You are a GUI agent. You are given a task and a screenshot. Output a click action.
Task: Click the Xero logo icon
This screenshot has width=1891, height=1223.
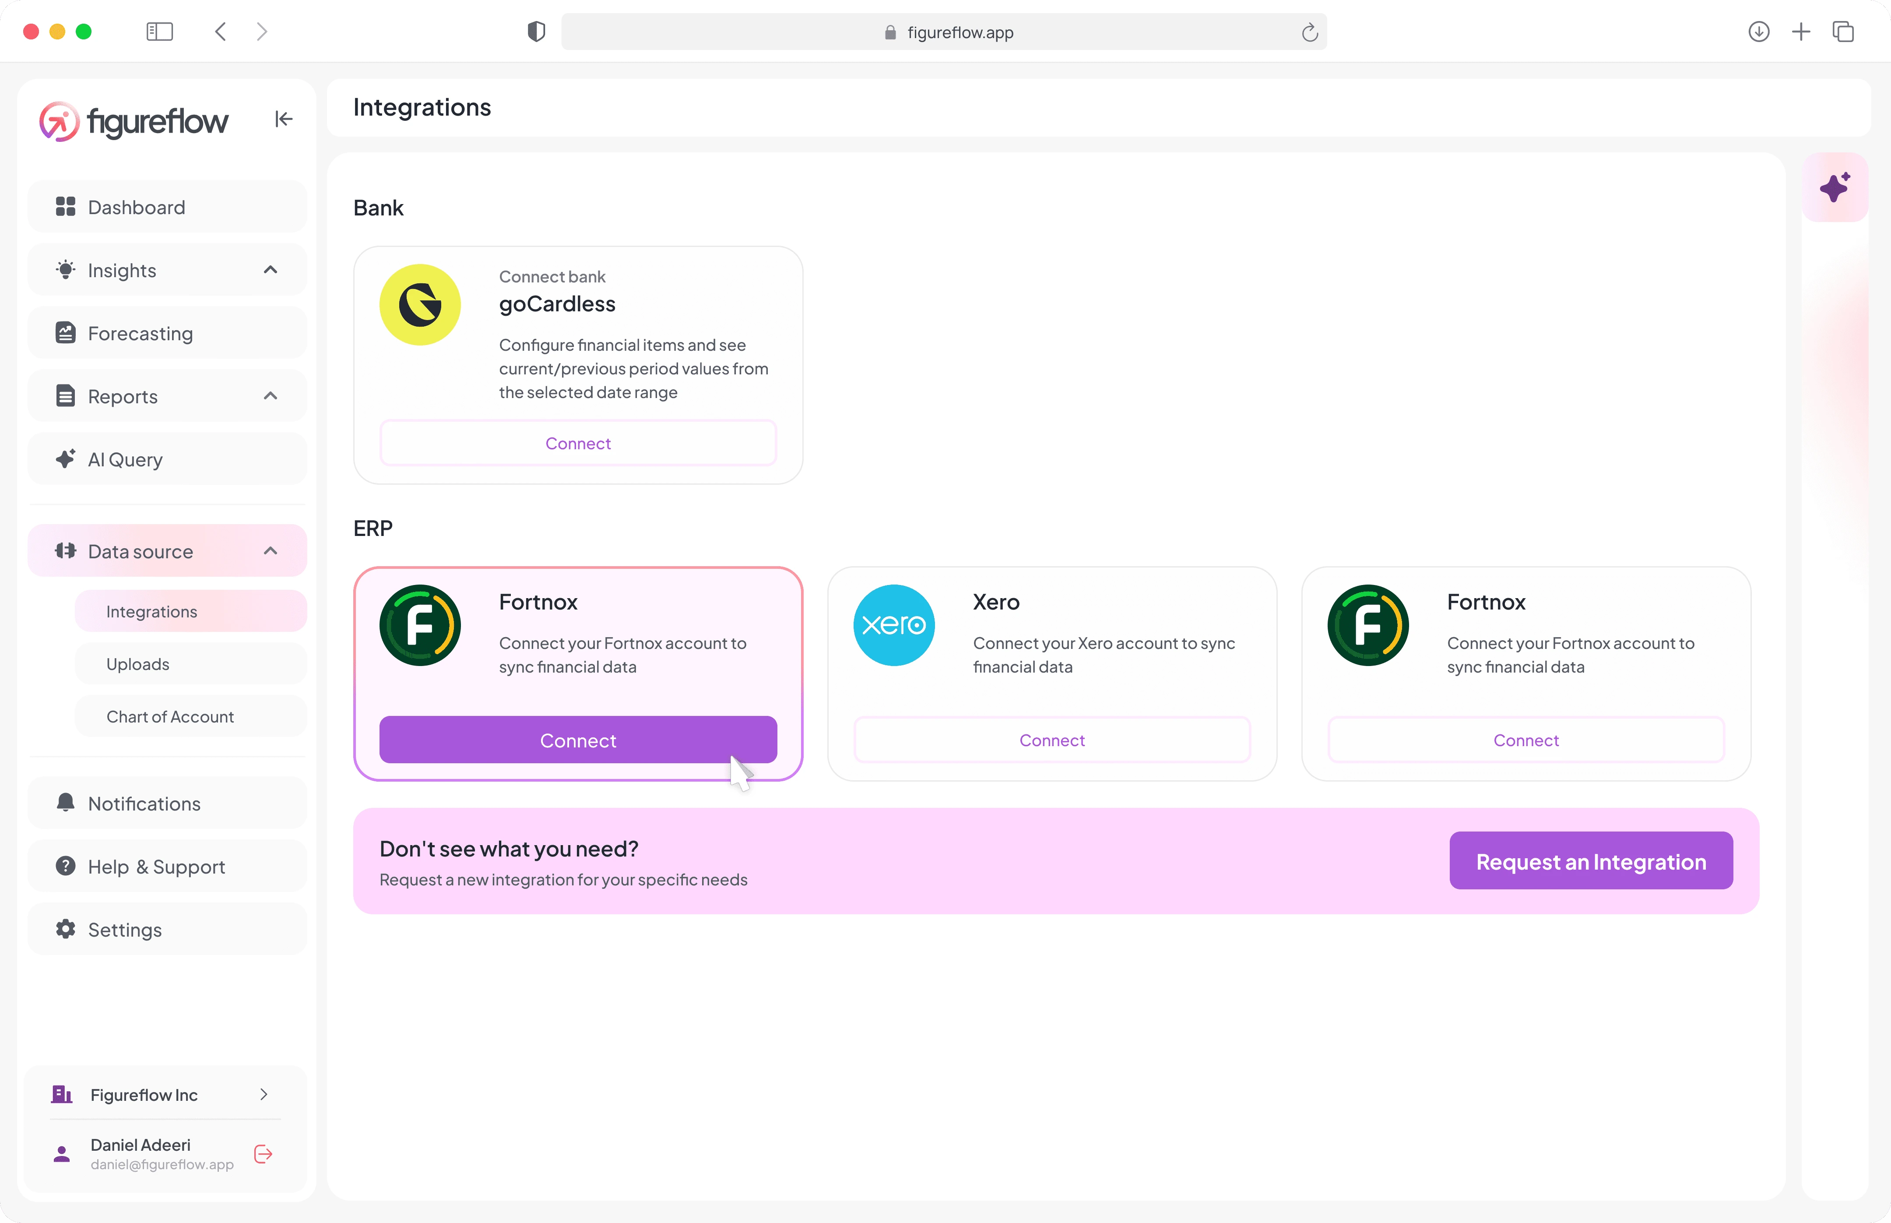point(894,625)
